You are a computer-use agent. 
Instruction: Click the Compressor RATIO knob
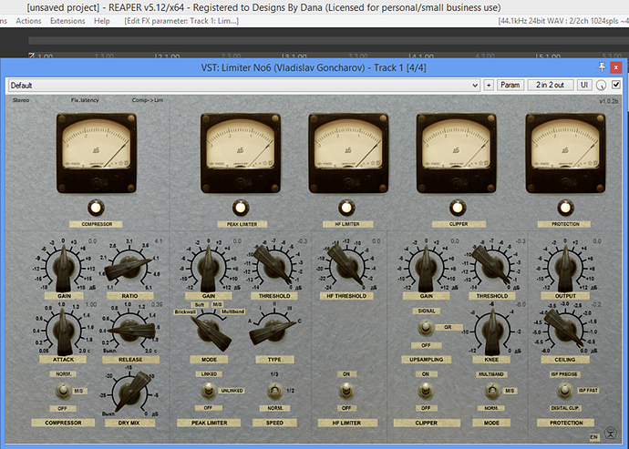tap(129, 268)
